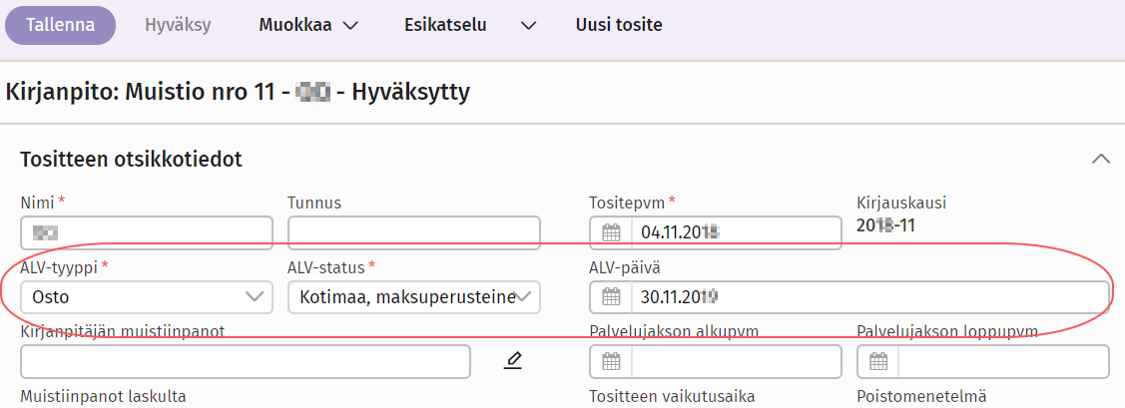Open the Palvelujakson alkupvm calendar icon
The image size is (1125, 408).
[611, 361]
